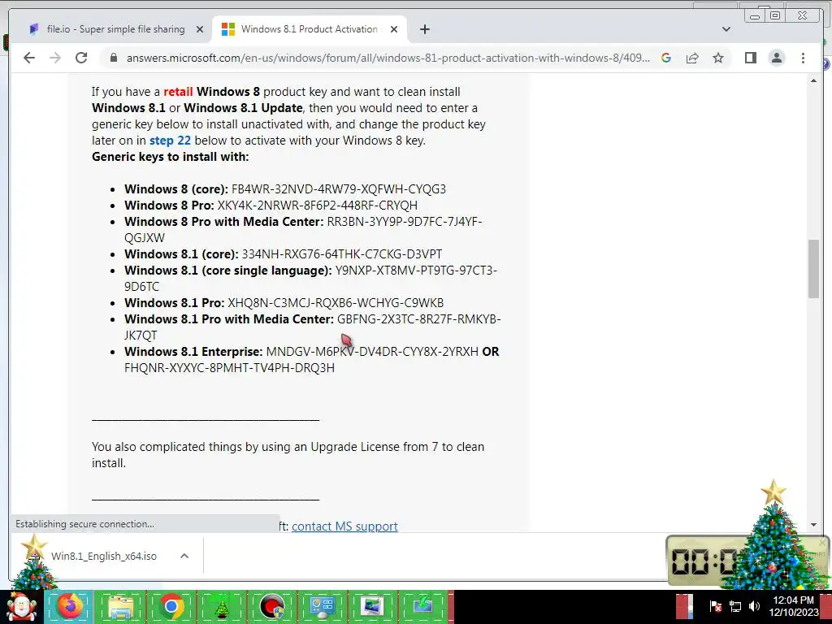This screenshot has height=624, width=832.
Task: Open the red record button taskbar app
Action: [x=271, y=606]
